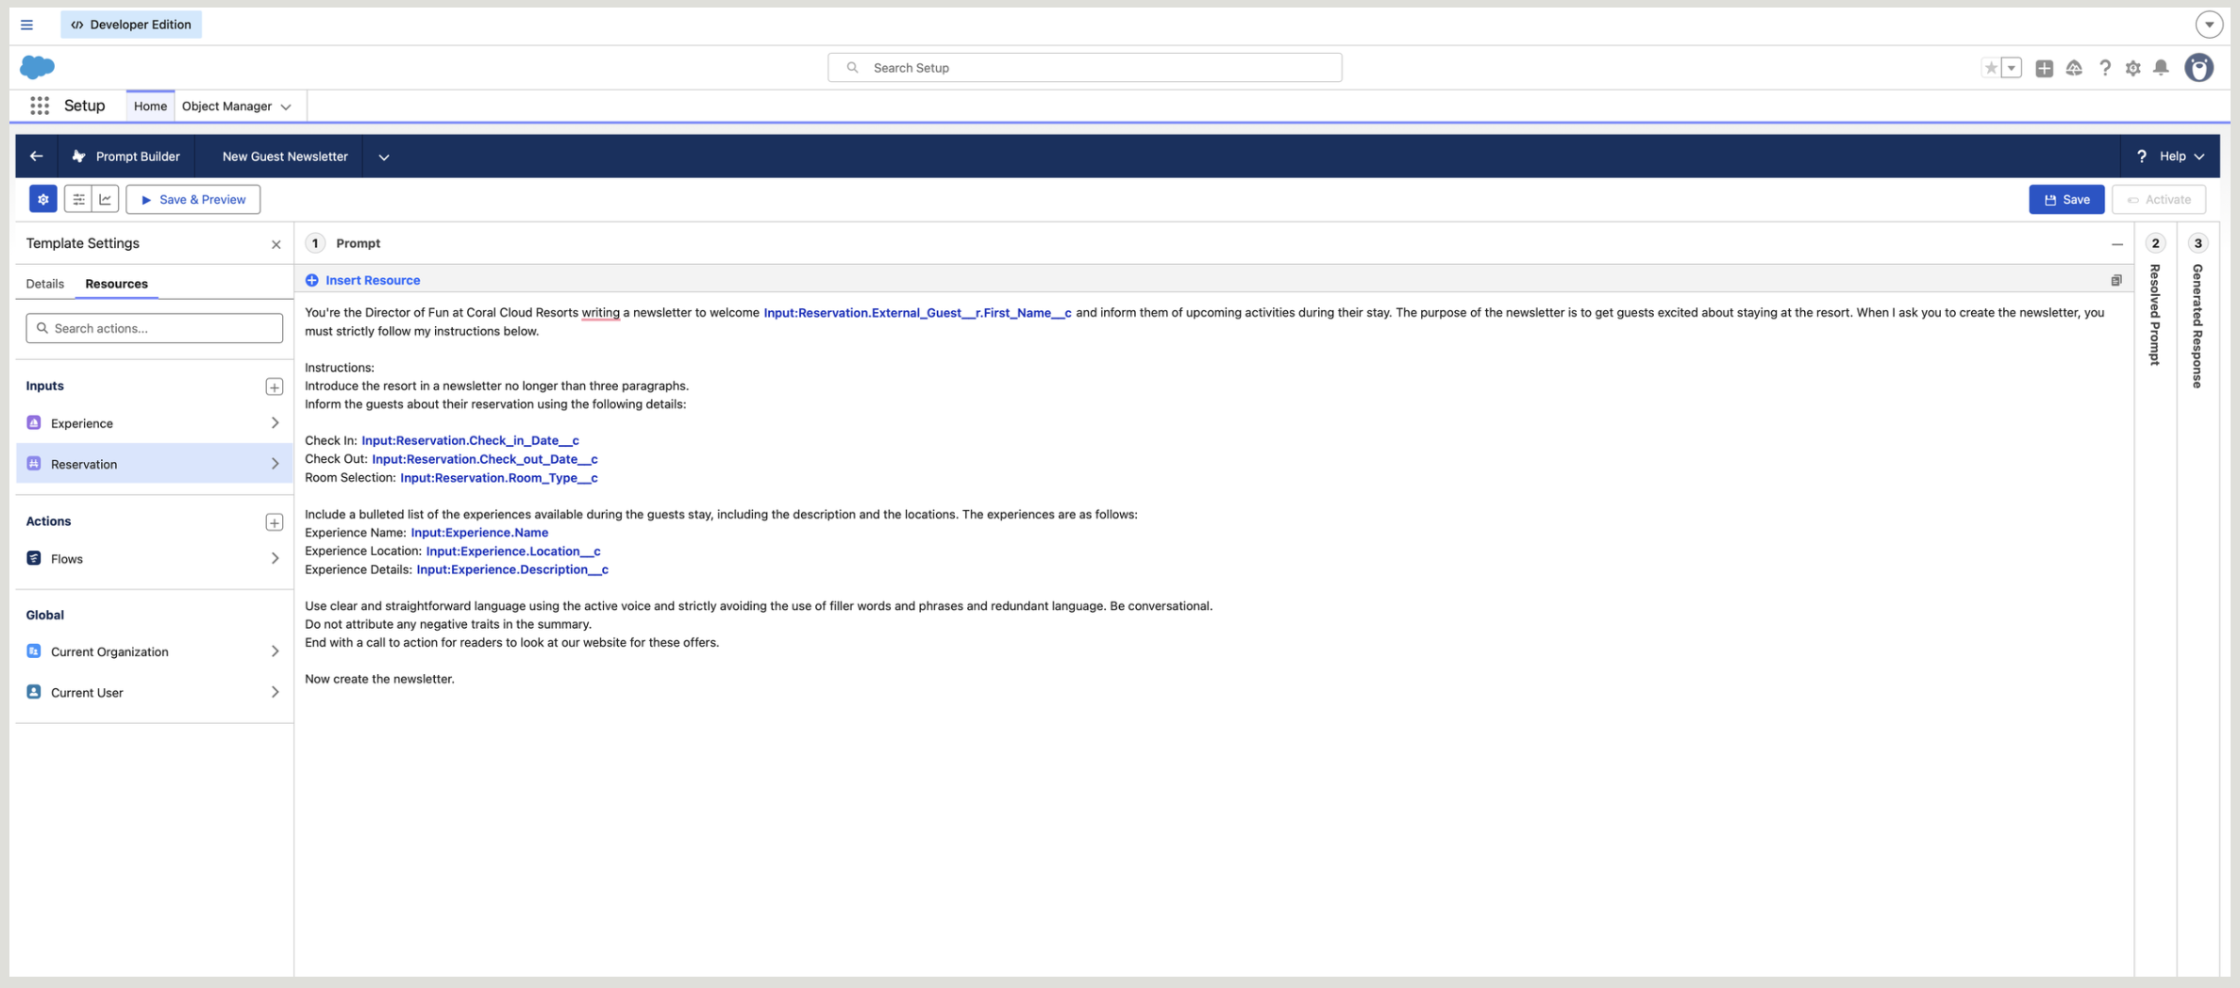Screen dimensions: 2240x988
Task: Add a new input with plus icon
Action: pos(274,387)
